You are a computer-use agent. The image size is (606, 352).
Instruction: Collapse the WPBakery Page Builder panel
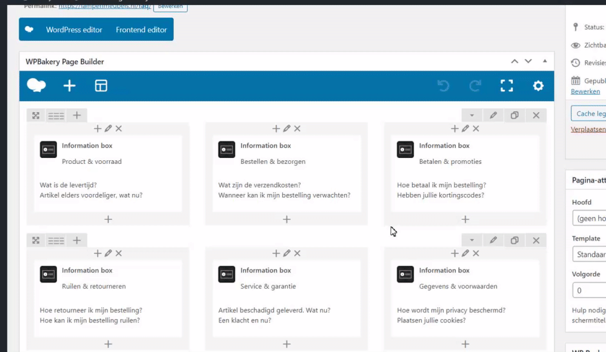pyautogui.click(x=545, y=61)
